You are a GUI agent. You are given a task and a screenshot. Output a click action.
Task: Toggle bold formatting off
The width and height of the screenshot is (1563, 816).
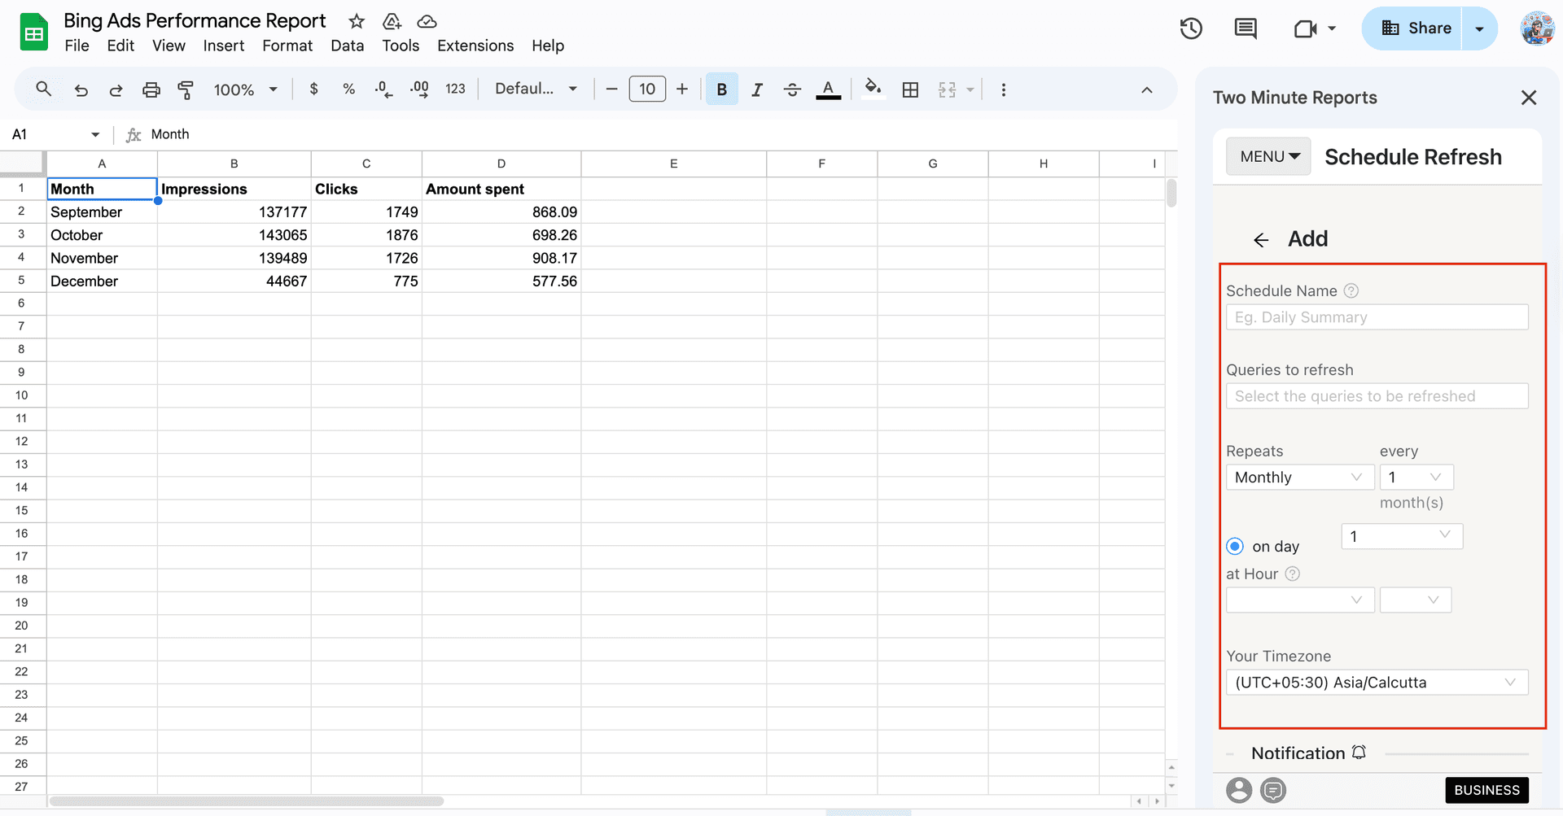point(721,89)
